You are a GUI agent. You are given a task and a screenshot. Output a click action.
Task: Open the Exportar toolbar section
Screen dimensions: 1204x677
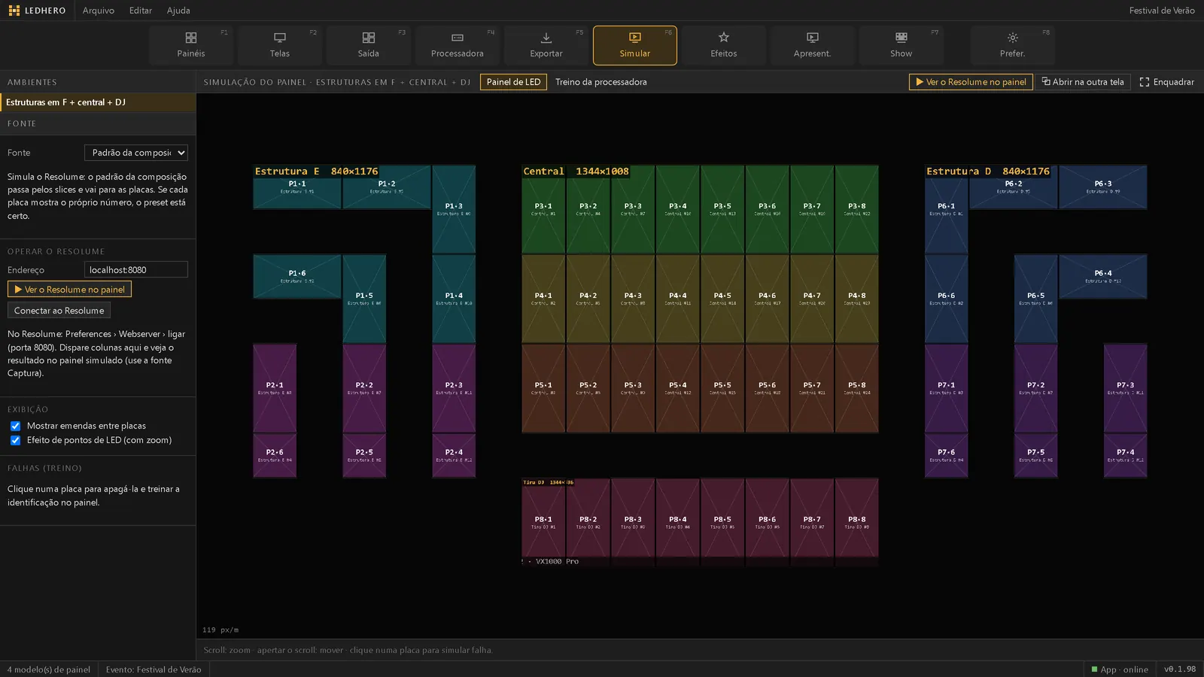tap(546, 45)
